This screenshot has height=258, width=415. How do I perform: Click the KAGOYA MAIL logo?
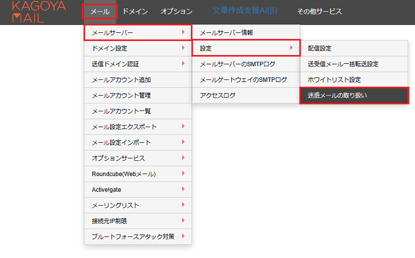click(x=39, y=12)
